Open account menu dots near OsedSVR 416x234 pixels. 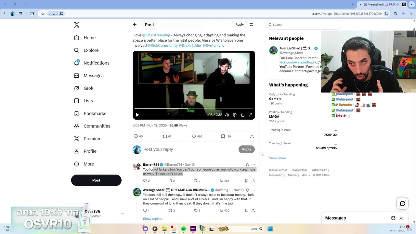(123, 214)
